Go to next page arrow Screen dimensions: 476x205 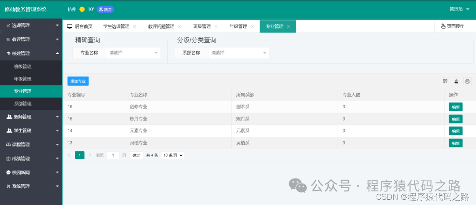pyautogui.click(x=90, y=155)
